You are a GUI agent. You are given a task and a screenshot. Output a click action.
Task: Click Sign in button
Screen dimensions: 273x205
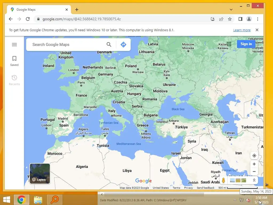[x=246, y=44]
